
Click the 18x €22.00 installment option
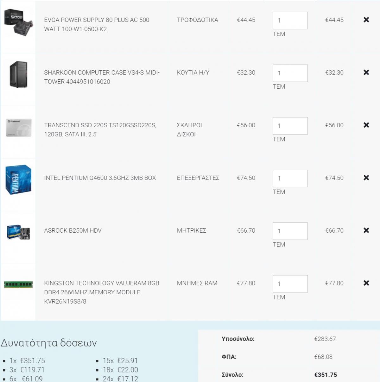click(120, 370)
